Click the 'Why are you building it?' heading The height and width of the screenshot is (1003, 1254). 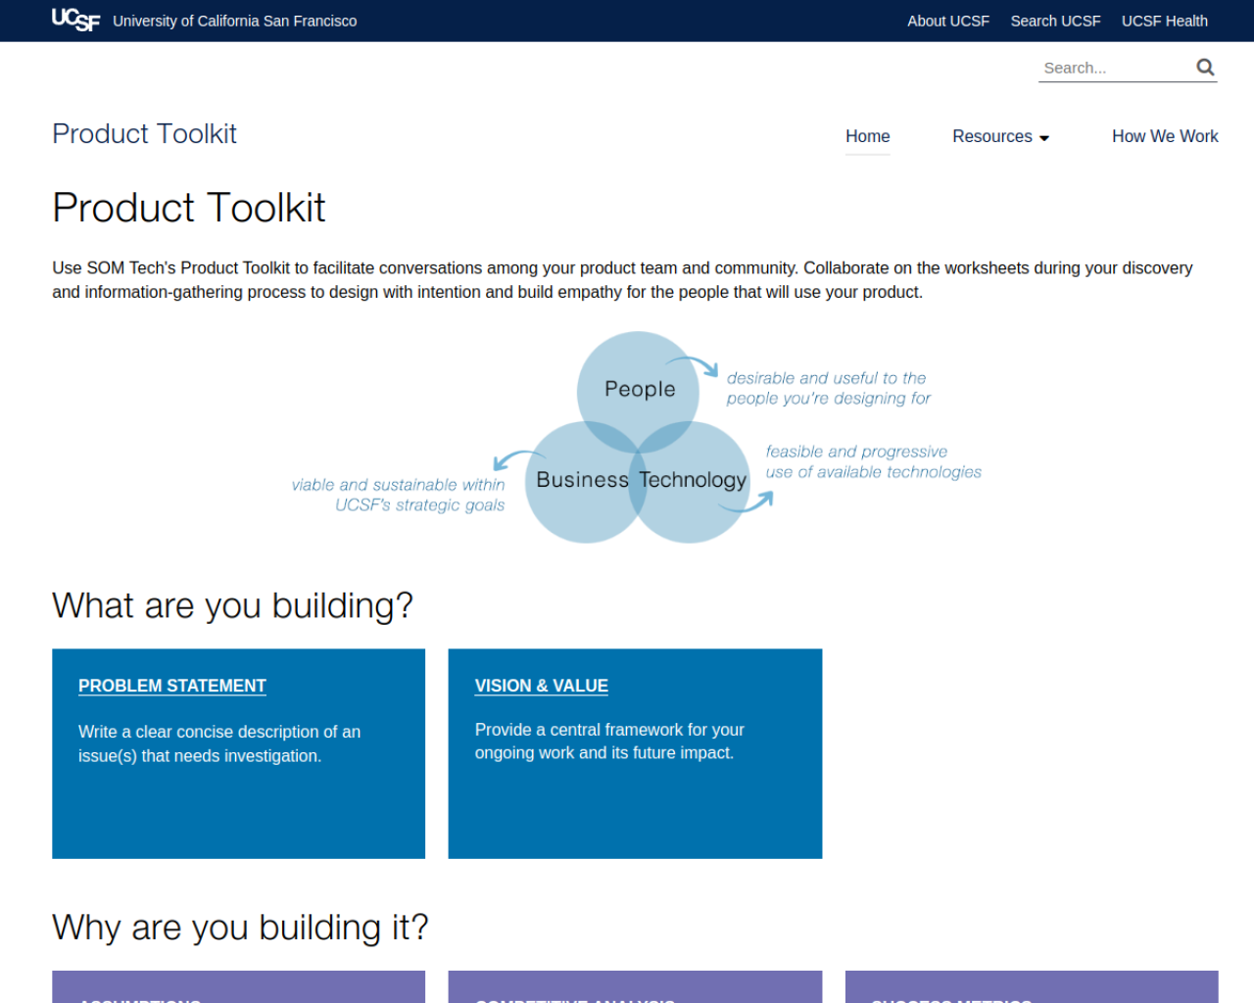point(240,927)
